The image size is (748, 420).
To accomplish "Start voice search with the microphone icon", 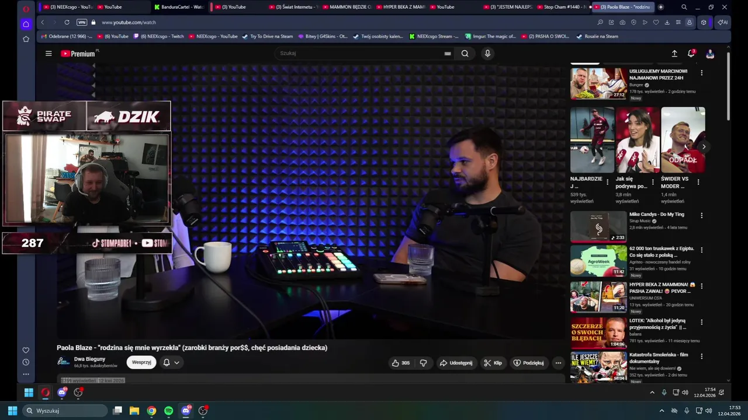I will pos(487,54).
